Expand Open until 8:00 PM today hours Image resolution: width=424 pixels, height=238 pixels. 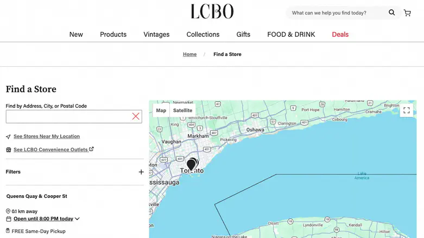[x=47, y=218]
